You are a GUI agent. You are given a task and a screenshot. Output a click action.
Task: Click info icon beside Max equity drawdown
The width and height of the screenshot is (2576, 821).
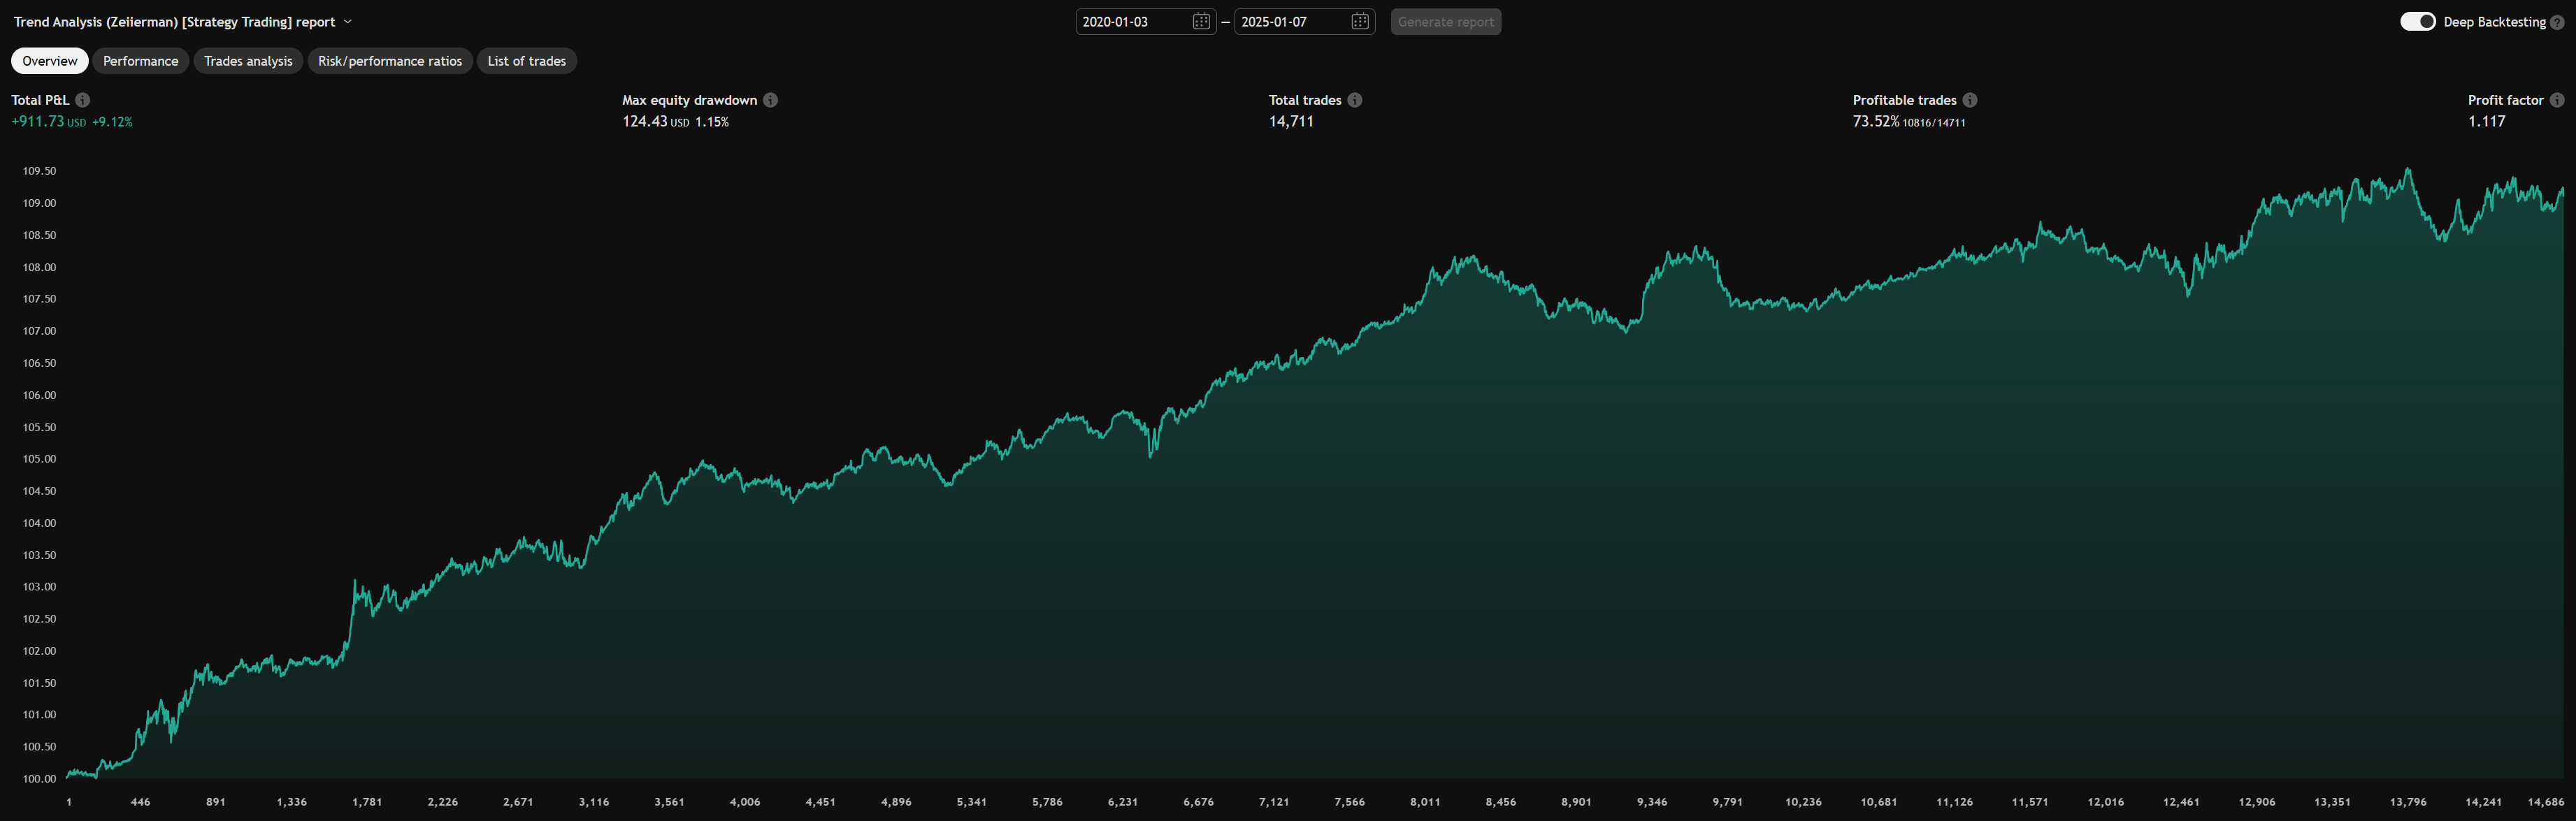pos(770,100)
